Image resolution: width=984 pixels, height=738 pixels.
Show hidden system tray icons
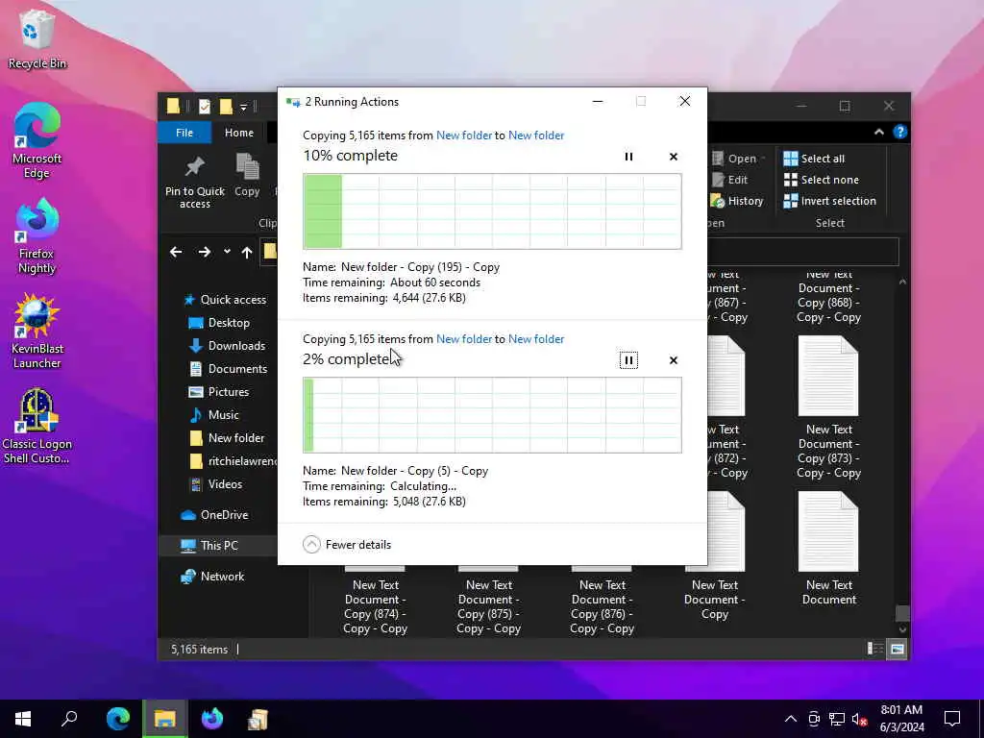click(x=791, y=719)
